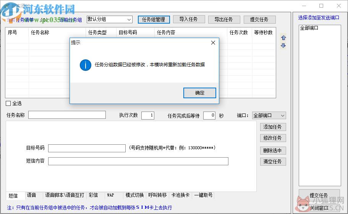348x214 pixels.
Task: Click the 任务完成后等待 seconds field
Action: (x=209, y=115)
